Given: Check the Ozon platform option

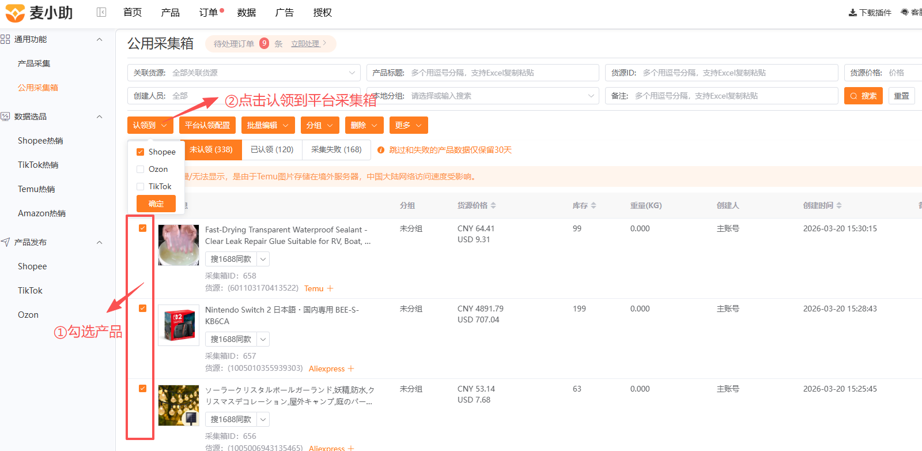Looking at the screenshot, I should (140, 170).
